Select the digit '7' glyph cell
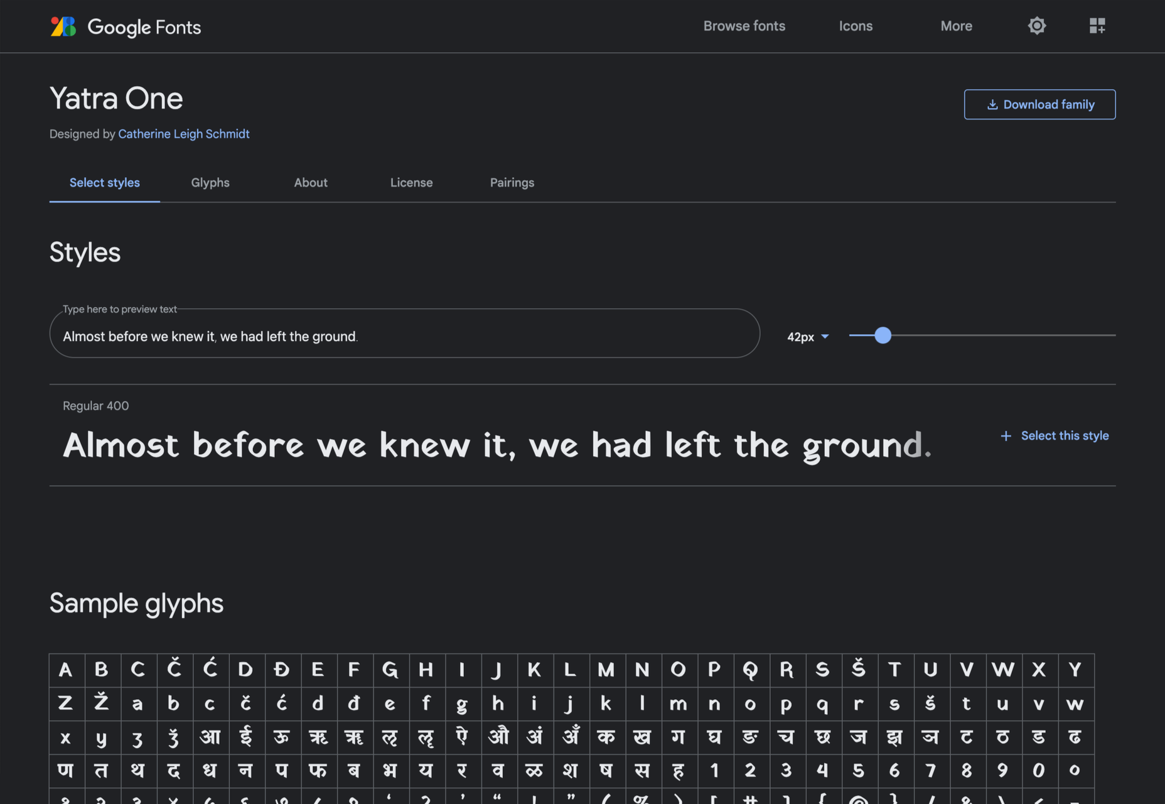The image size is (1165, 804). click(x=931, y=771)
